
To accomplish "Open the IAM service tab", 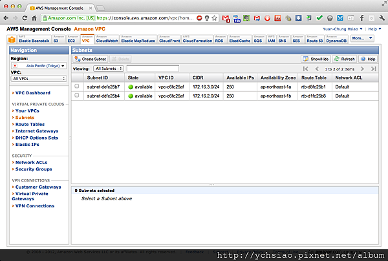I will click(x=272, y=39).
